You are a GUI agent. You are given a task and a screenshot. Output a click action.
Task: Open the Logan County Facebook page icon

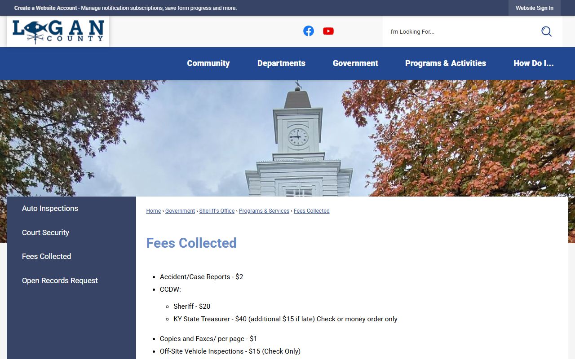(308, 31)
